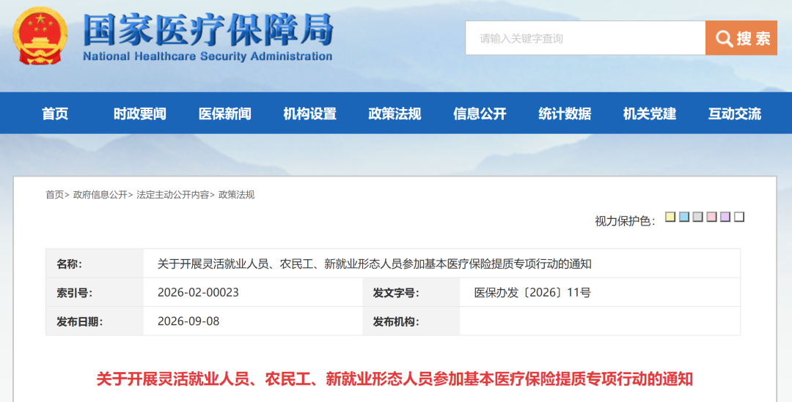Go to 统计数据 section
The width and height of the screenshot is (792, 402).
(565, 113)
